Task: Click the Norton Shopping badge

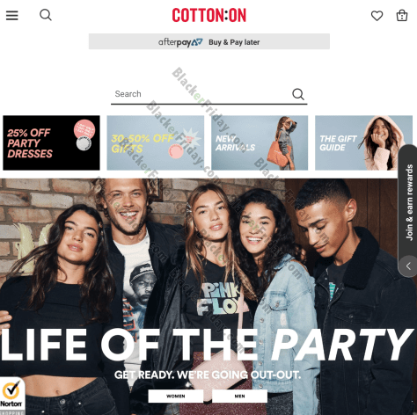Action: 12,396
